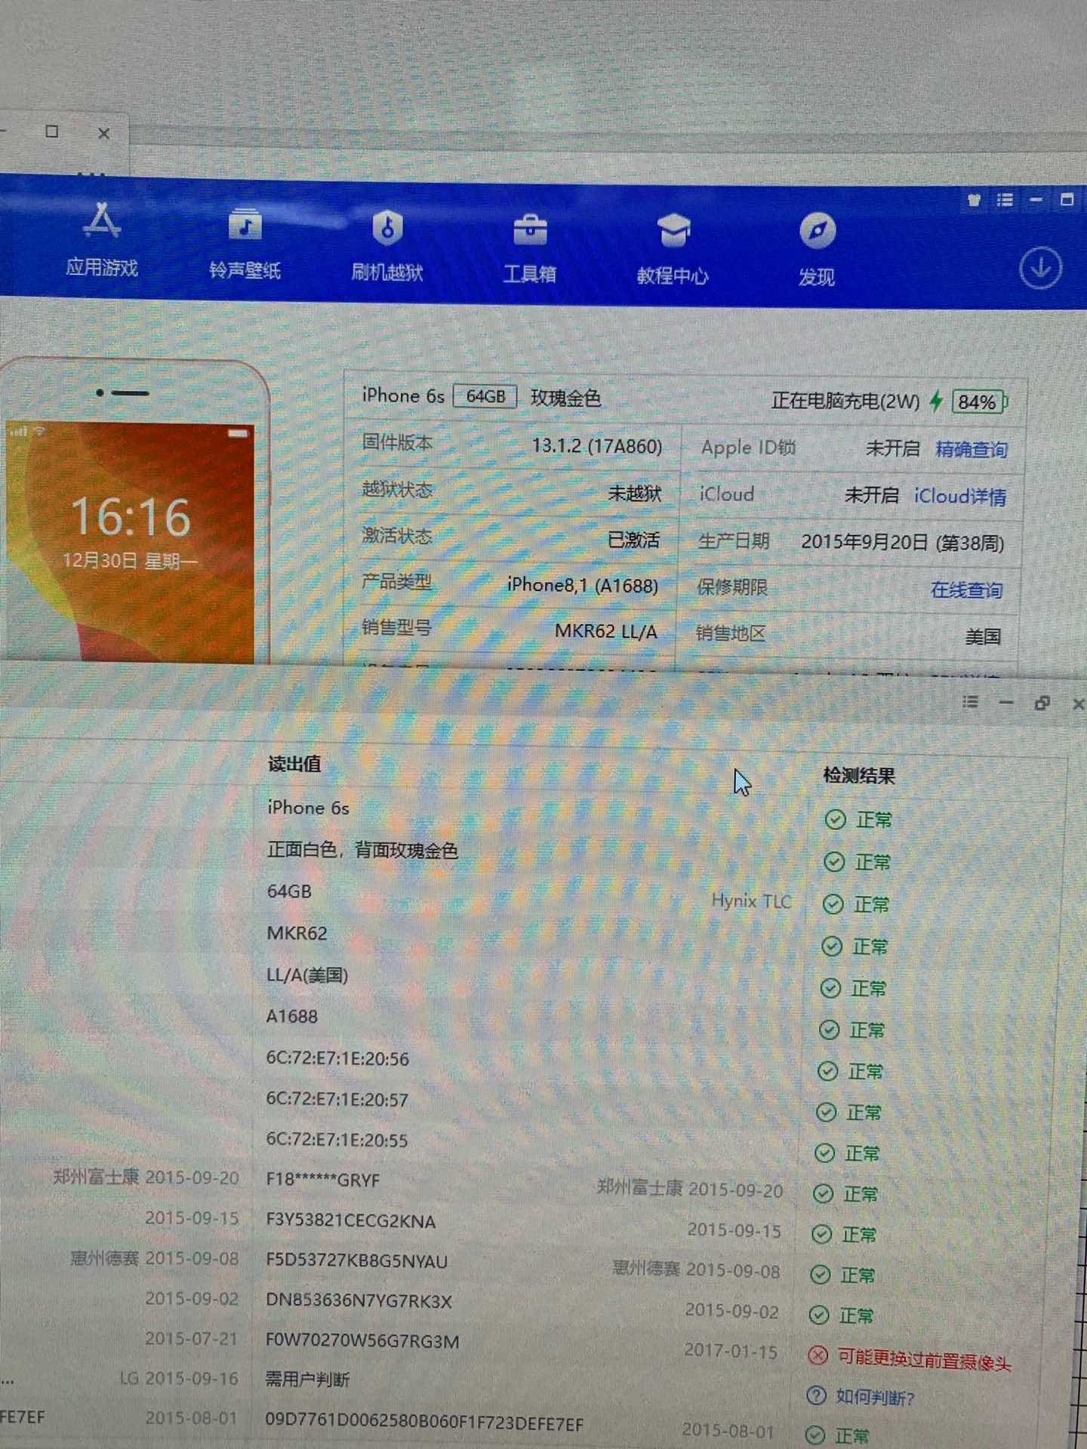Screen dimensions: 1087x1449
Task: Select the sales region 美国 value
Action: (983, 637)
